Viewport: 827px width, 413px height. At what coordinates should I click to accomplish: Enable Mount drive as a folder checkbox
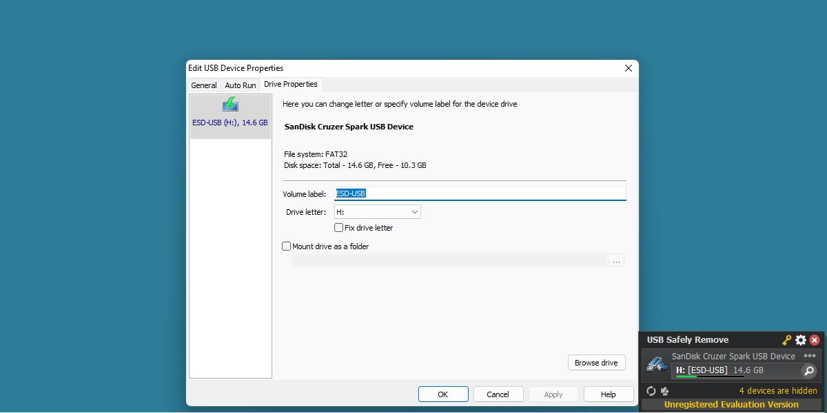[x=287, y=246]
